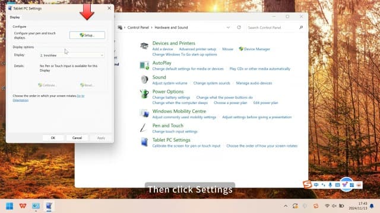Click the Sogou input method S logo

308,185
